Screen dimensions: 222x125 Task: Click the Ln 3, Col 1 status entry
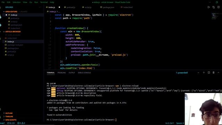pos(170,123)
